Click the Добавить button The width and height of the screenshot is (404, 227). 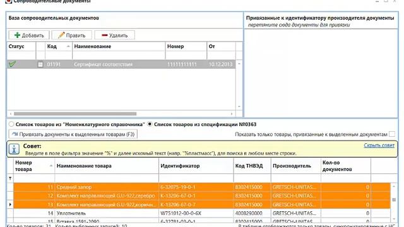coord(29,35)
